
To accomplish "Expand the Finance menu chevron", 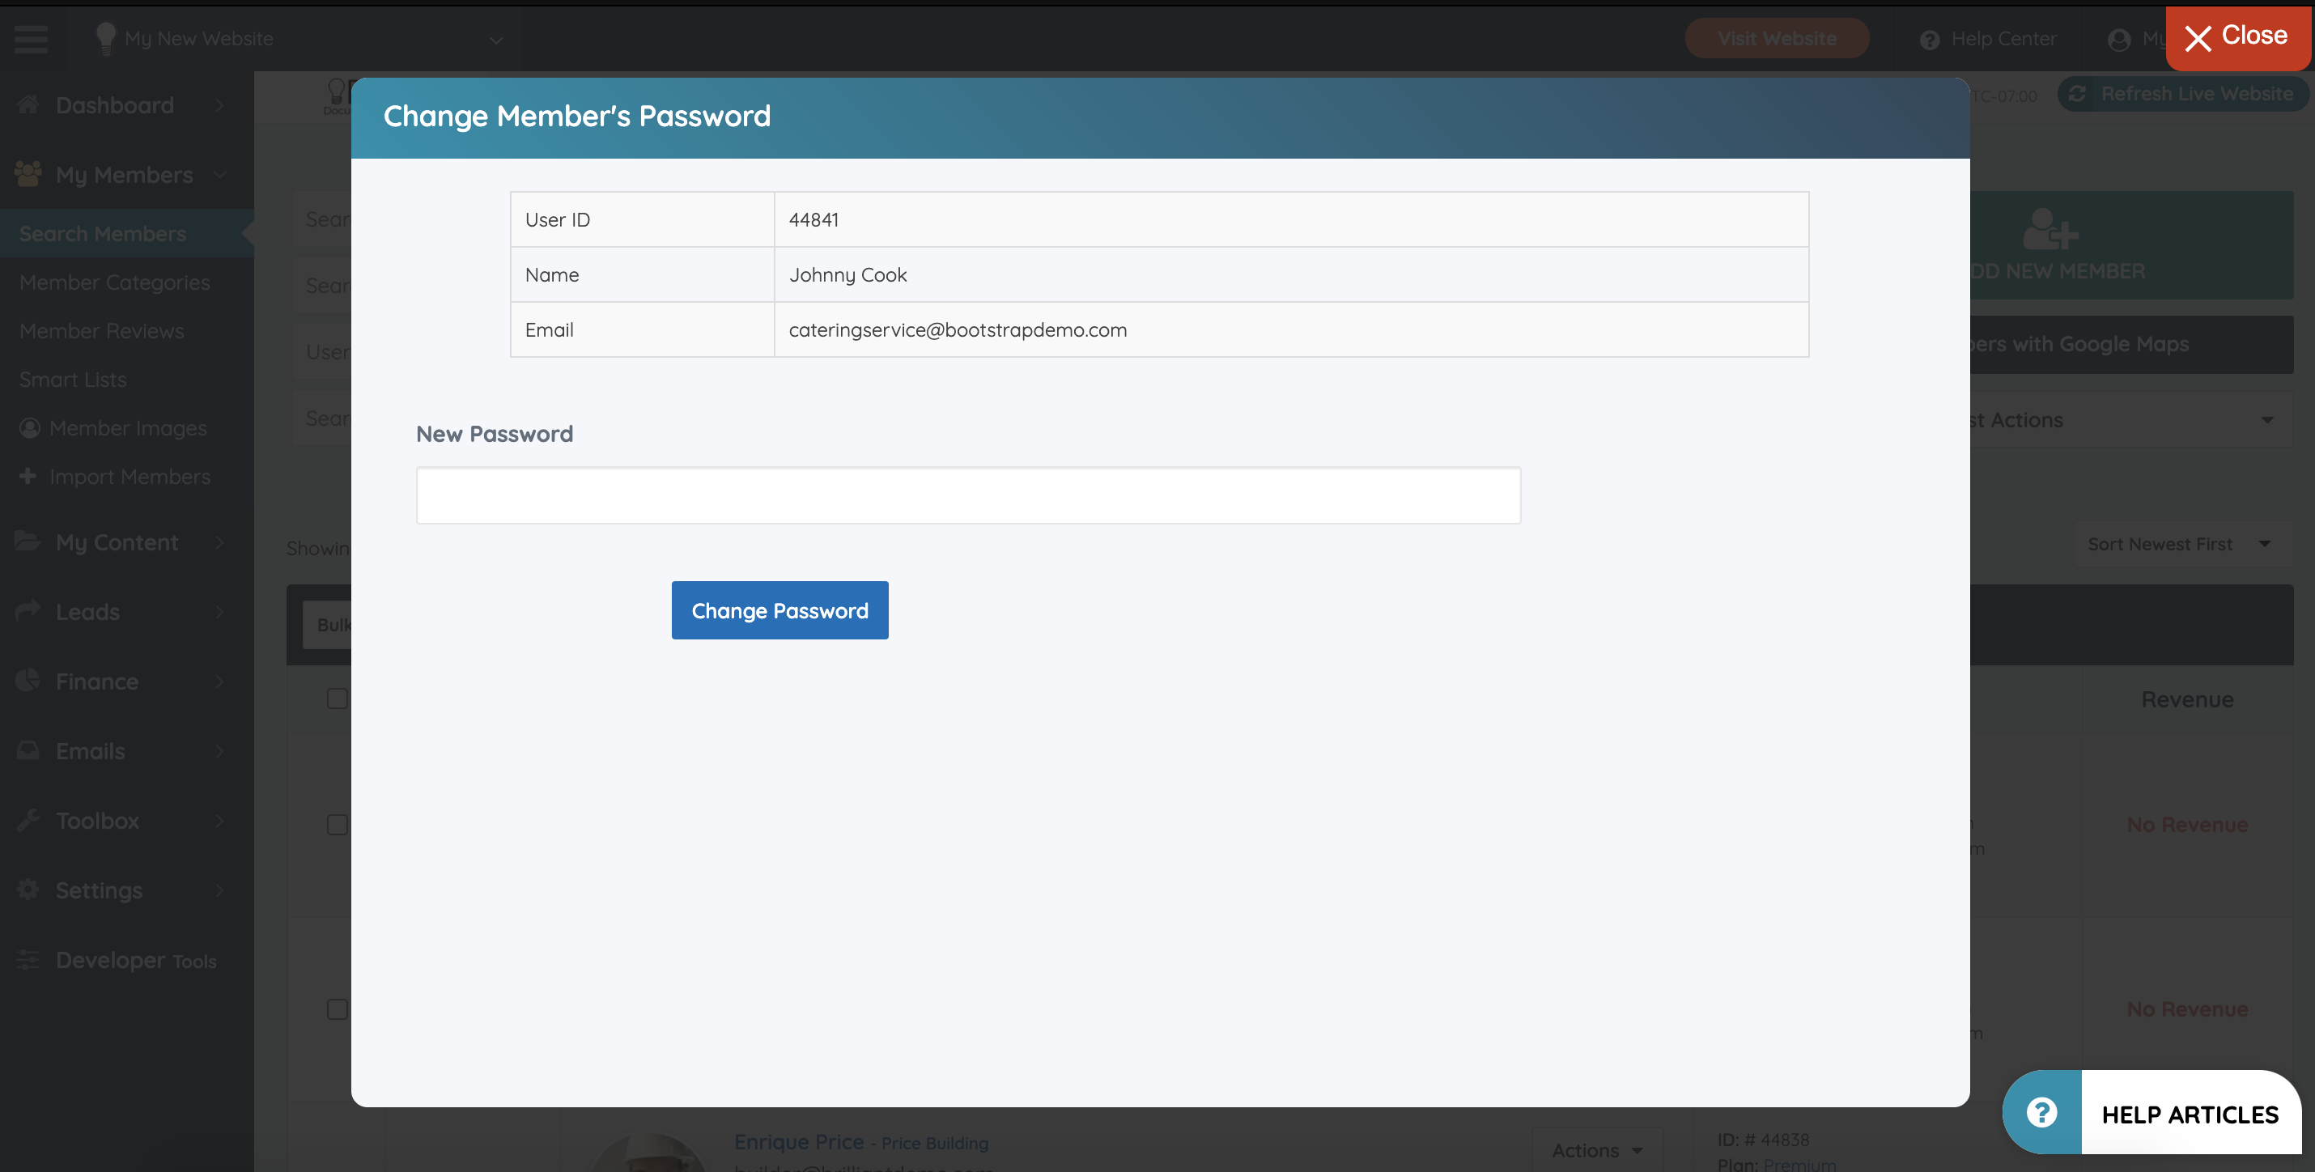I will click(219, 682).
